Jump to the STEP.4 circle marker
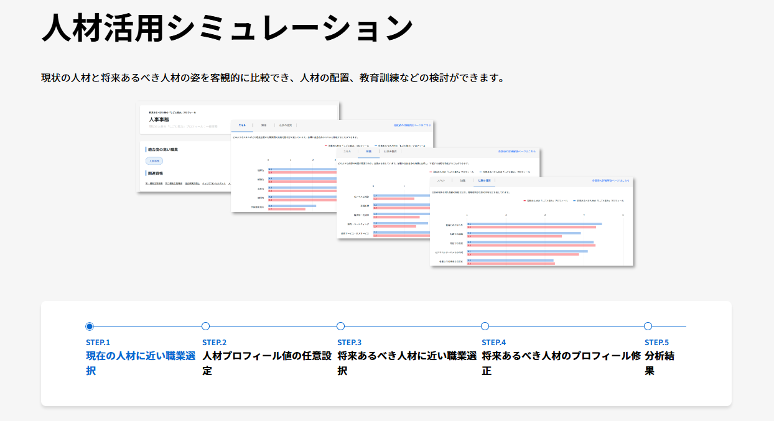The height and width of the screenshot is (421, 774). pos(485,326)
